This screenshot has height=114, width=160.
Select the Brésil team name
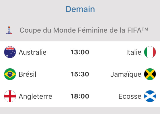(x=27, y=74)
